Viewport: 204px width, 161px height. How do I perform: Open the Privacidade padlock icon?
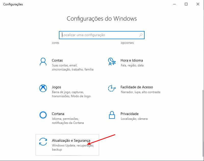(x=112, y=115)
